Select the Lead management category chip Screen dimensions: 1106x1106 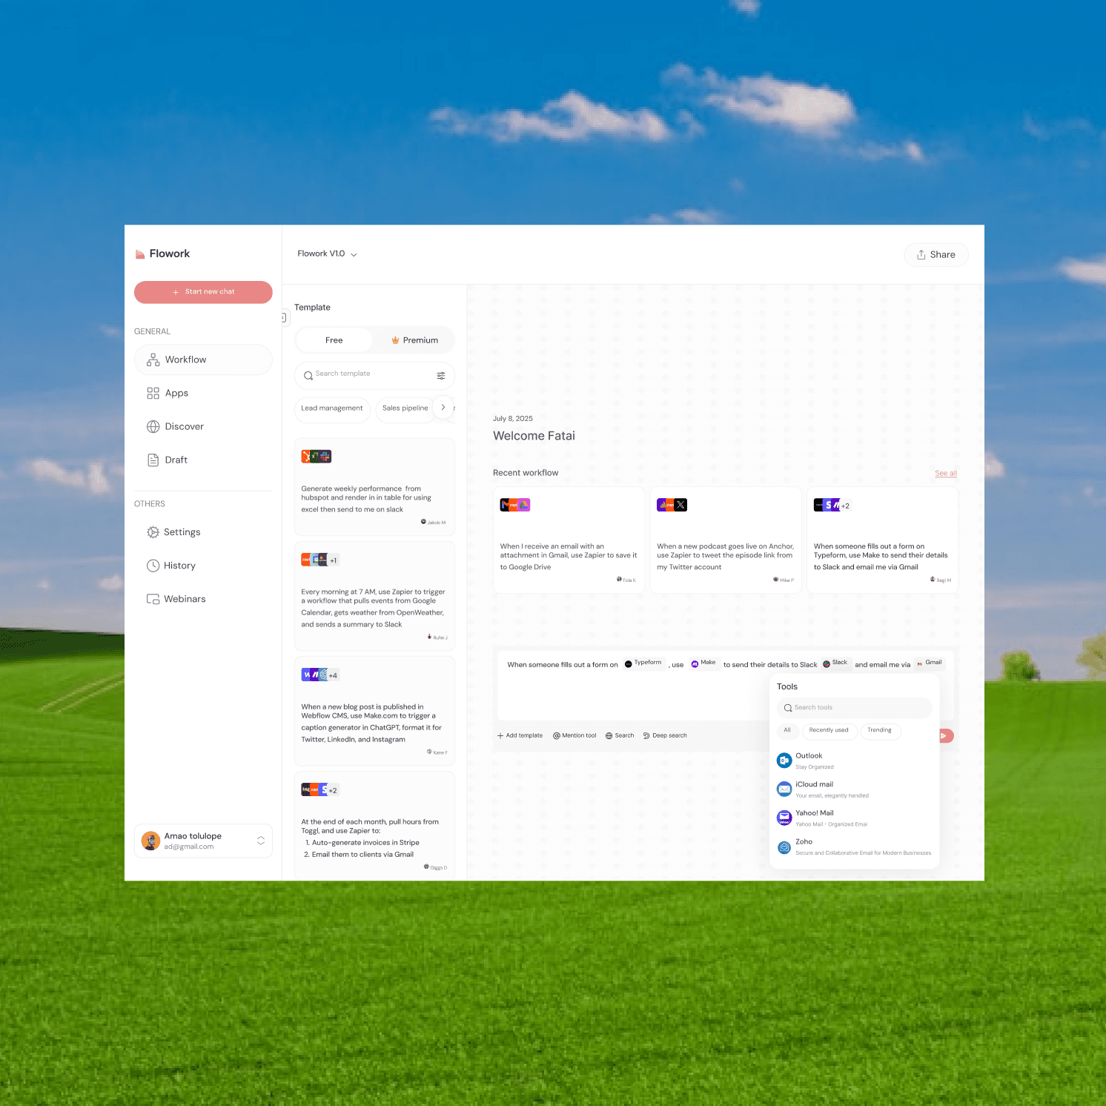pyautogui.click(x=332, y=408)
